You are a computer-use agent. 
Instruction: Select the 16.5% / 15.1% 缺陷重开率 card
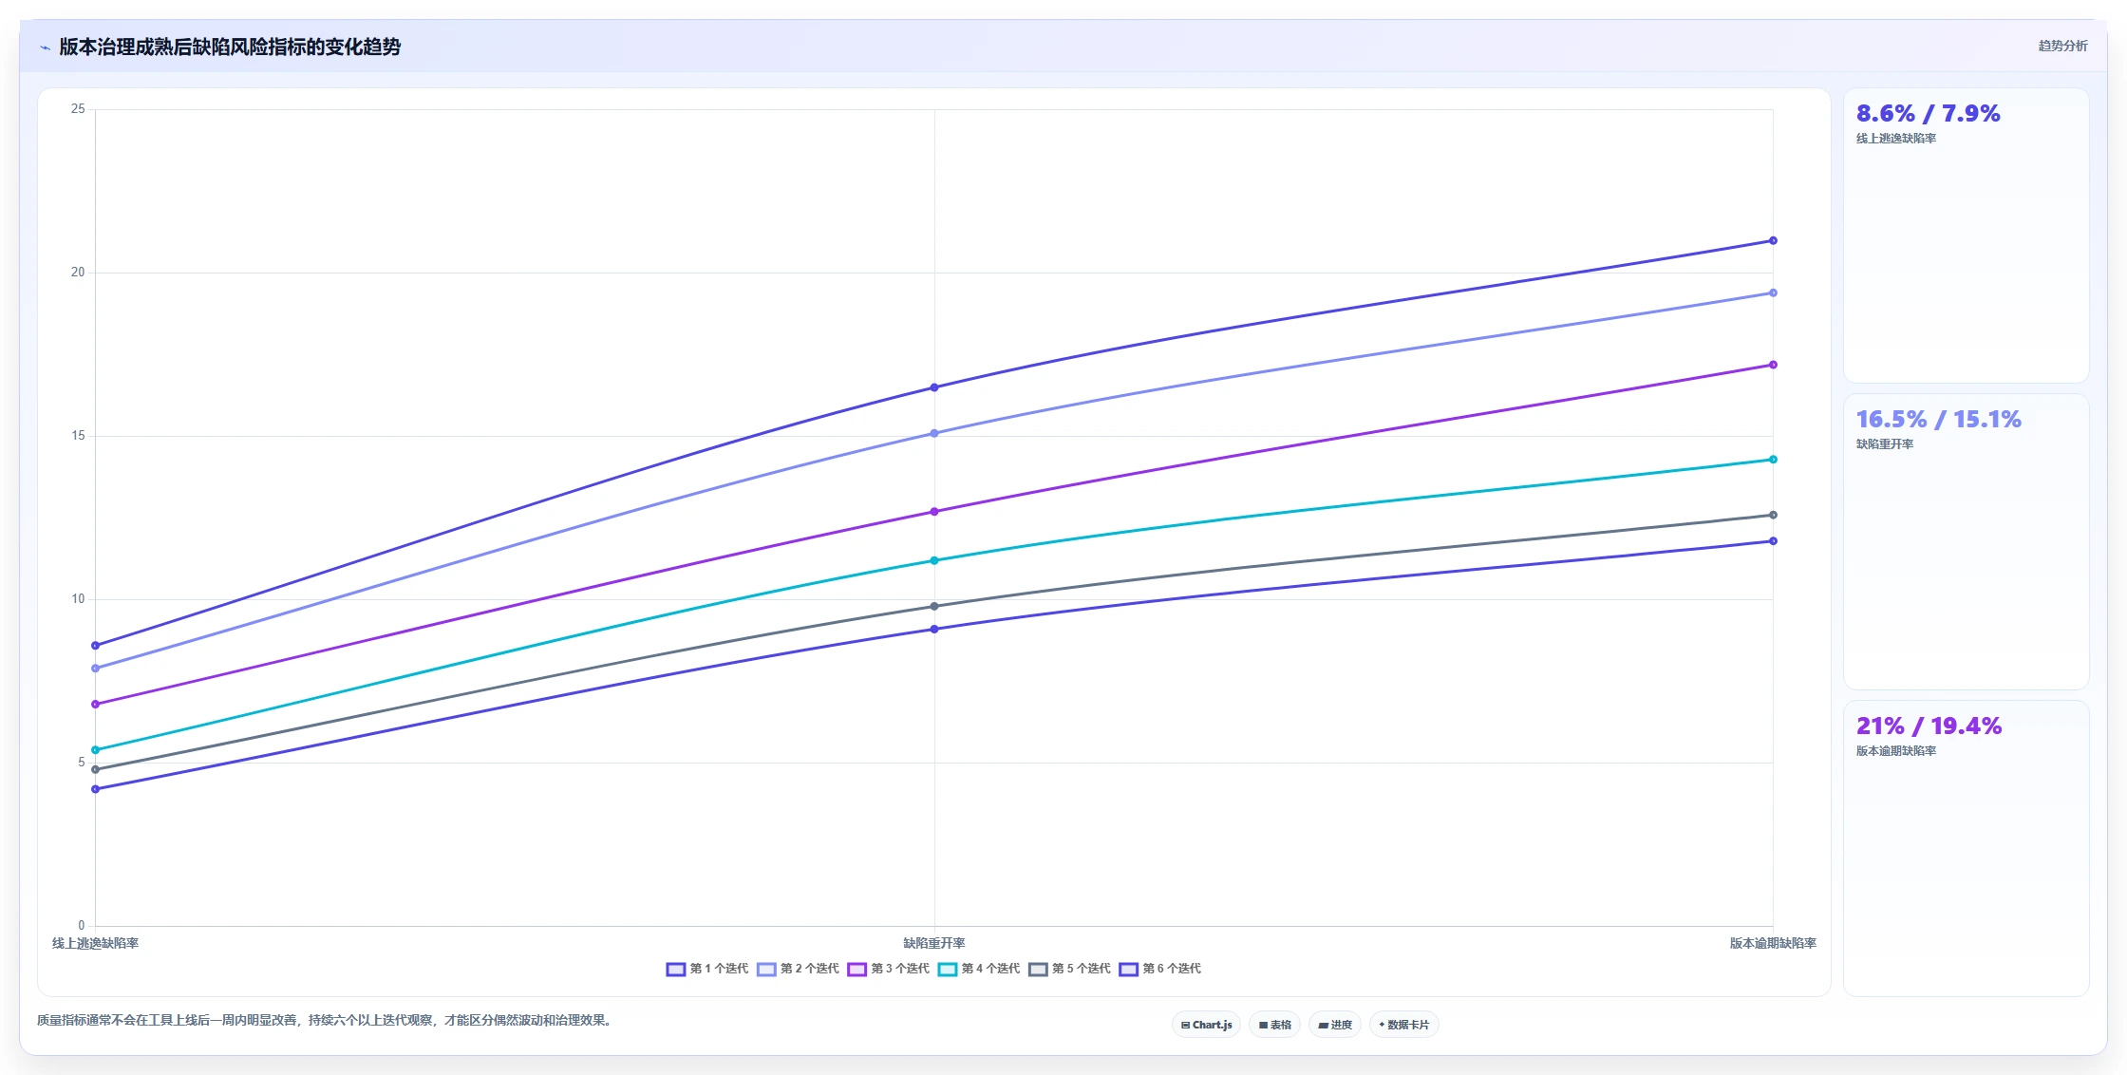(1966, 541)
